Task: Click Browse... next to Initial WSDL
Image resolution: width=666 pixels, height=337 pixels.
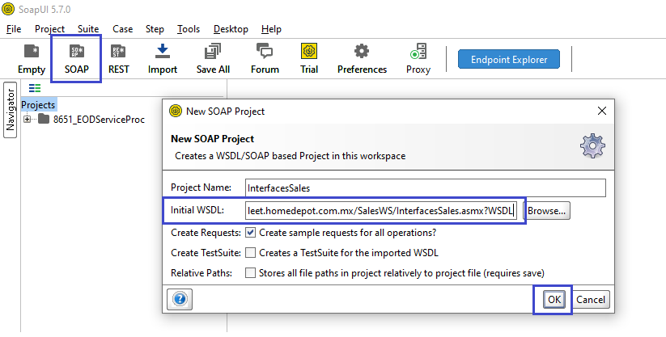Action: (x=547, y=210)
